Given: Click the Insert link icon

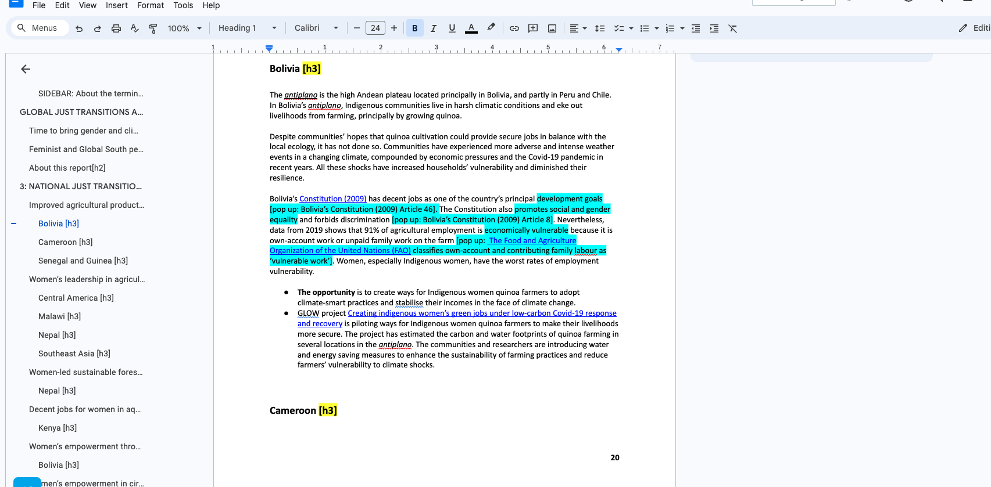Looking at the screenshot, I should pos(514,28).
